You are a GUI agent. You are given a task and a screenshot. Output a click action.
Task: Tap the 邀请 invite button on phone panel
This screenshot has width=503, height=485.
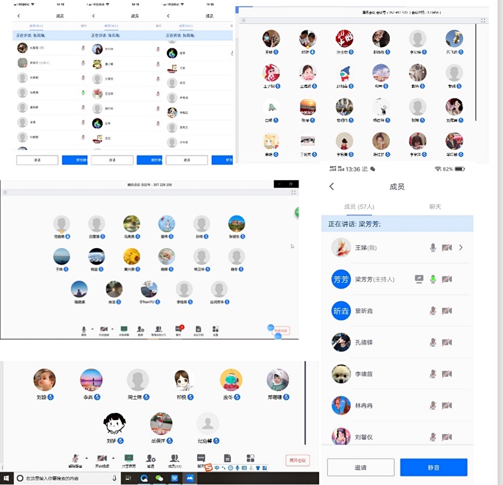tap(361, 467)
